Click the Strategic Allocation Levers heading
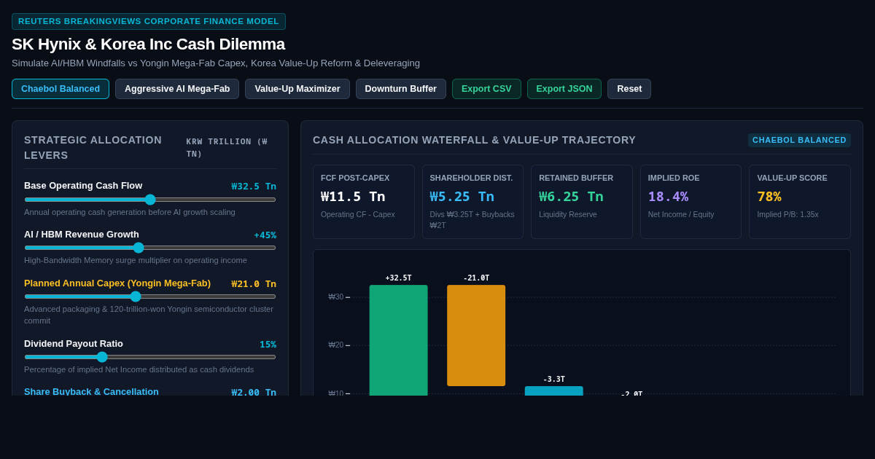 (93, 147)
